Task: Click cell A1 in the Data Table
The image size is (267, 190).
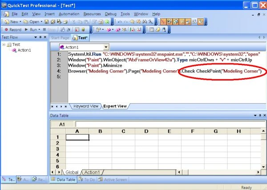Action: 77,137
